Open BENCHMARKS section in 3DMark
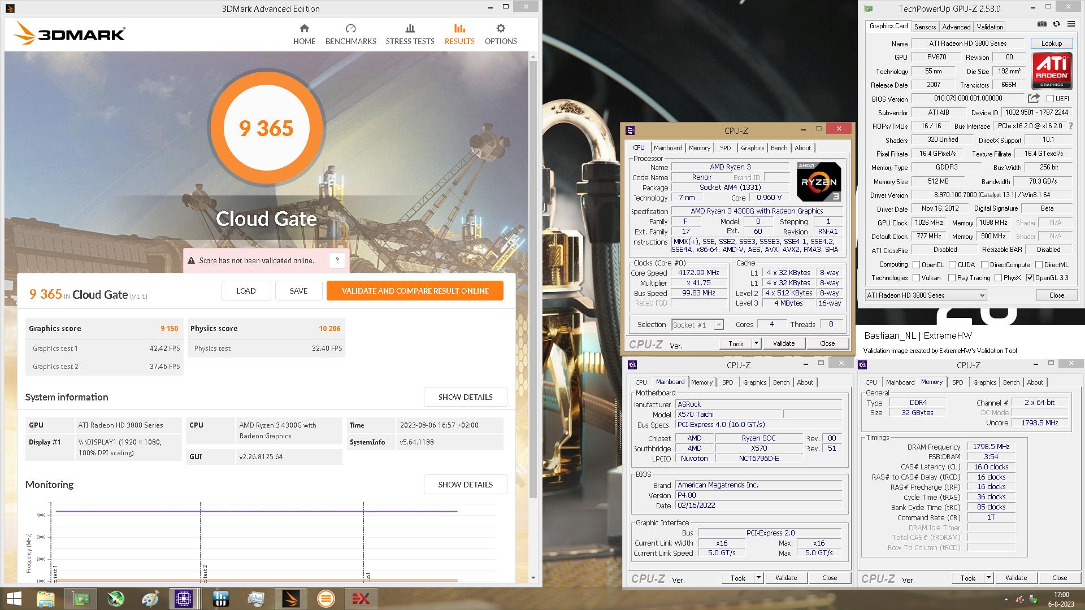1085x610 pixels. click(350, 34)
